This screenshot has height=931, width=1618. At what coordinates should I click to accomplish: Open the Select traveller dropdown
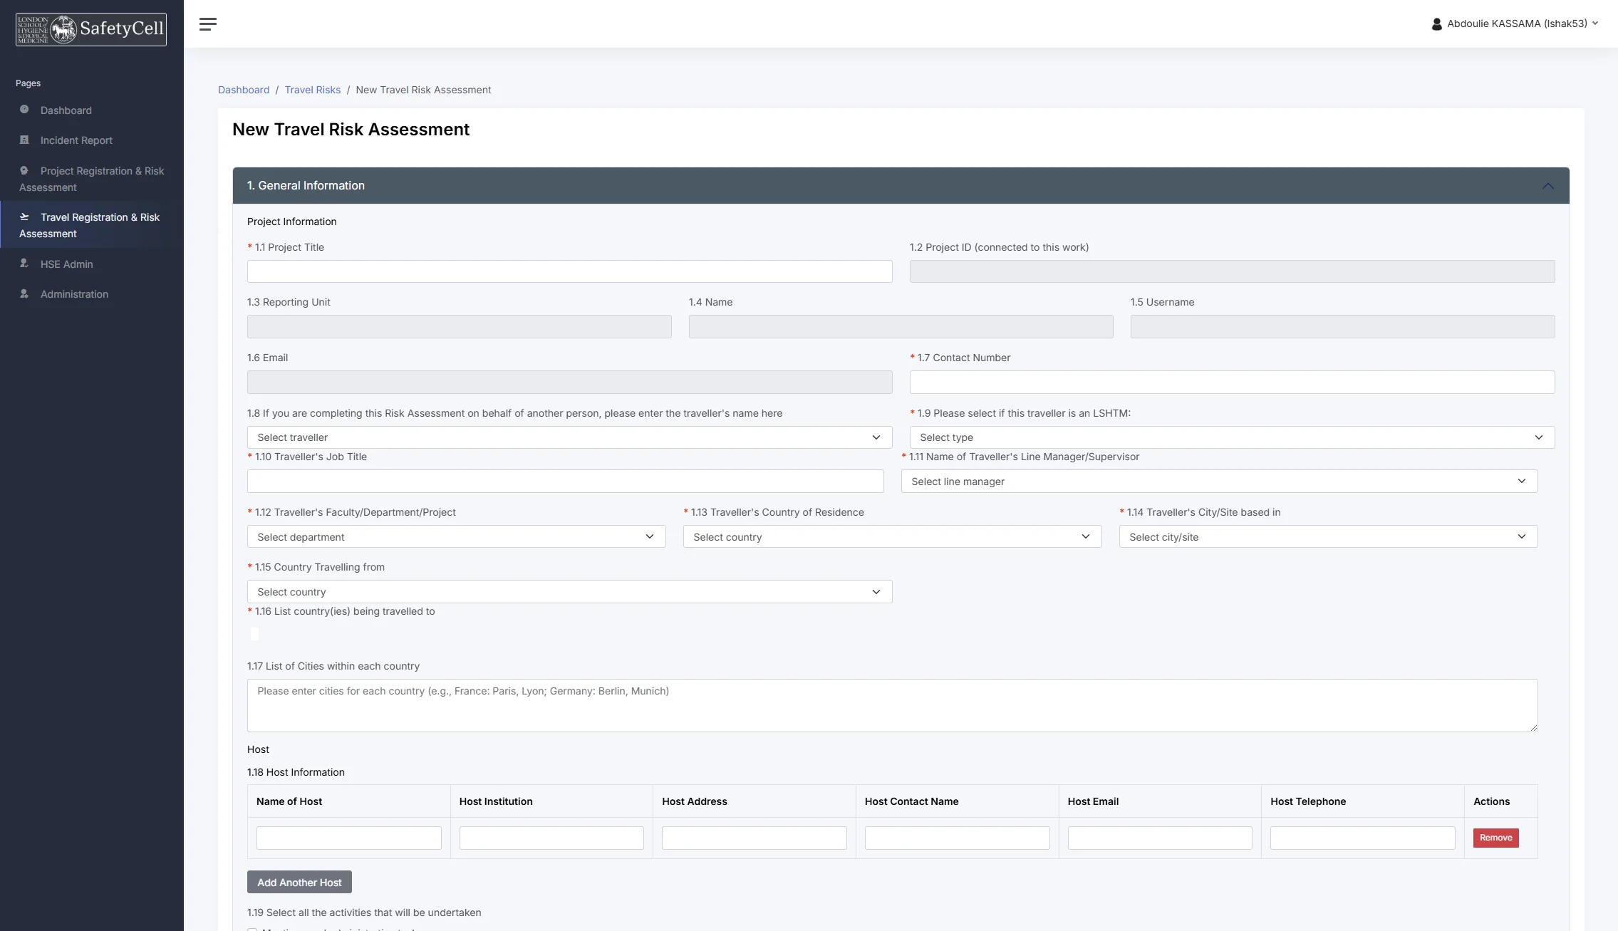pyautogui.click(x=569, y=437)
